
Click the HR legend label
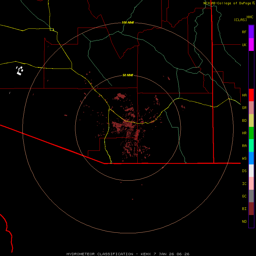tap(244, 133)
